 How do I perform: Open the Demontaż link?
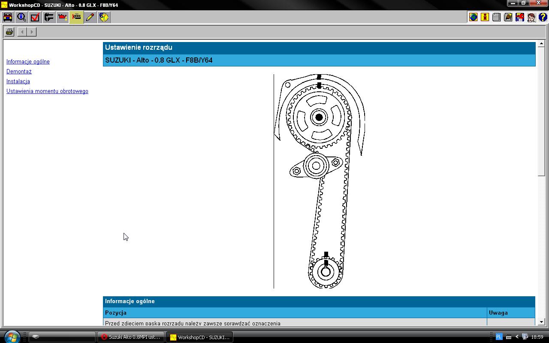click(x=19, y=72)
